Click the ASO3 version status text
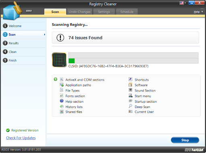 pyautogui.click(x=21, y=149)
